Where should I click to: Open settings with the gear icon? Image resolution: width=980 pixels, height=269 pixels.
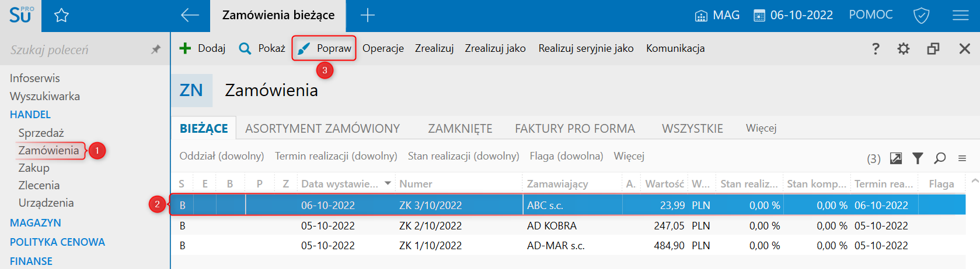pyautogui.click(x=904, y=48)
